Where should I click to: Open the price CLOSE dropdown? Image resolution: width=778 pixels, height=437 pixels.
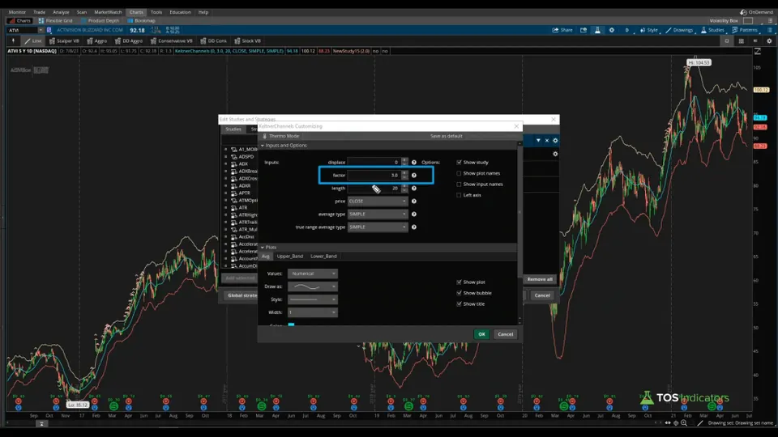(x=378, y=202)
